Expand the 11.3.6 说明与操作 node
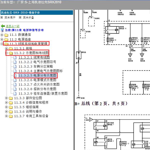The width and height of the screenshot is (150, 150). (6, 111)
